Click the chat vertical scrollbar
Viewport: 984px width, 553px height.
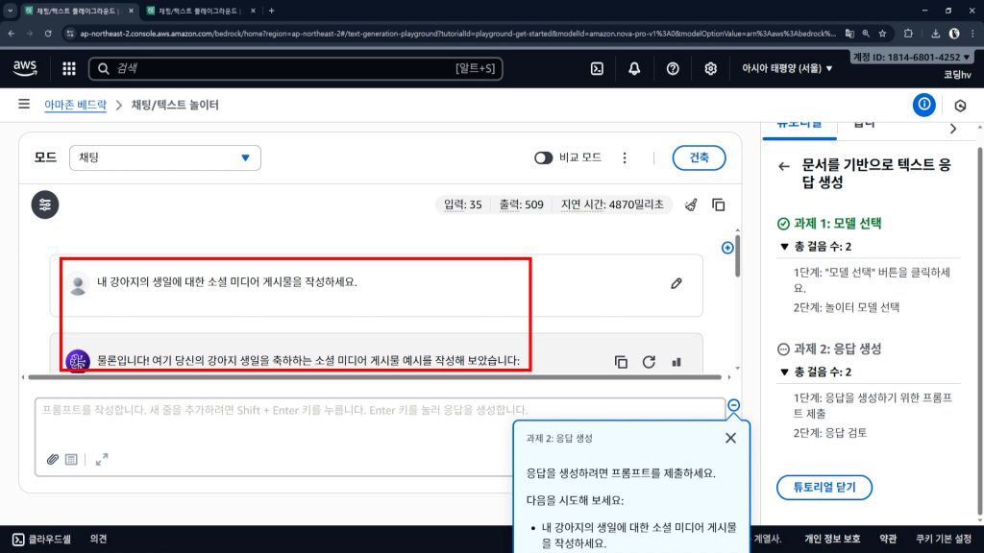(737, 255)
